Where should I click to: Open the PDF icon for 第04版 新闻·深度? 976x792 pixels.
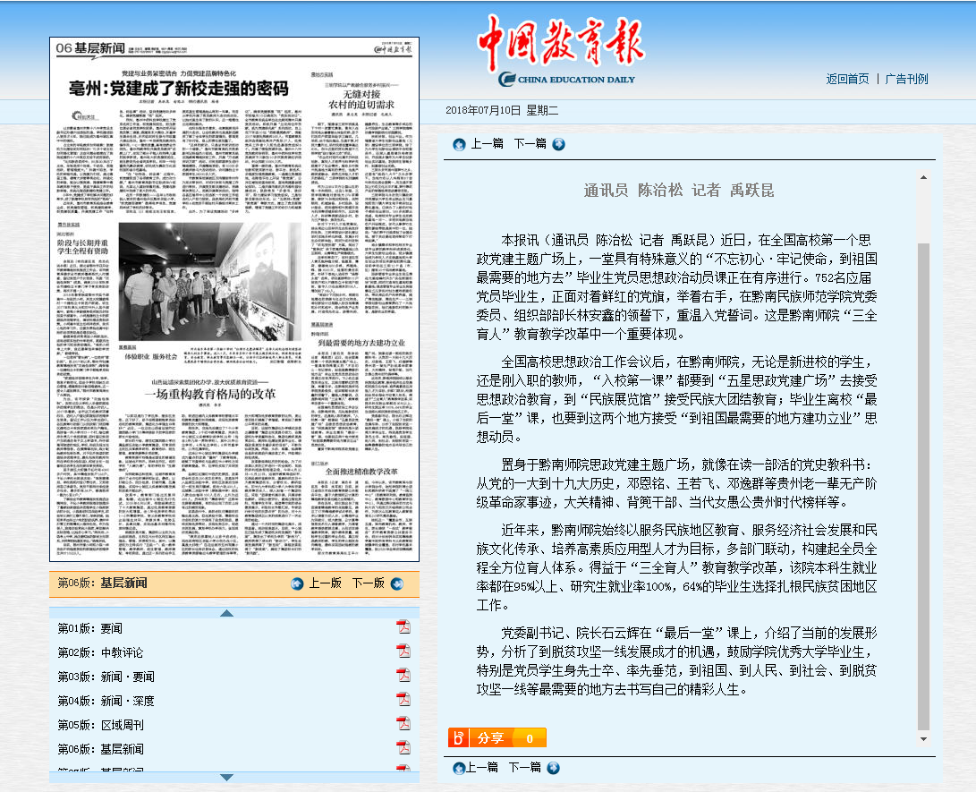[403, 699]
